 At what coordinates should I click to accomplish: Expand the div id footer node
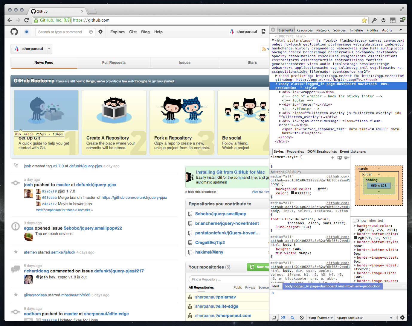point(280,105)
